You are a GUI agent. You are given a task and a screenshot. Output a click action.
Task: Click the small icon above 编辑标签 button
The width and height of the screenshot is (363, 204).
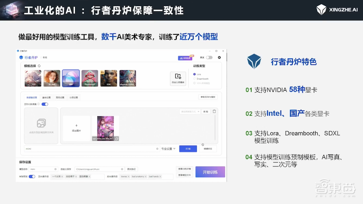[203, 145]
